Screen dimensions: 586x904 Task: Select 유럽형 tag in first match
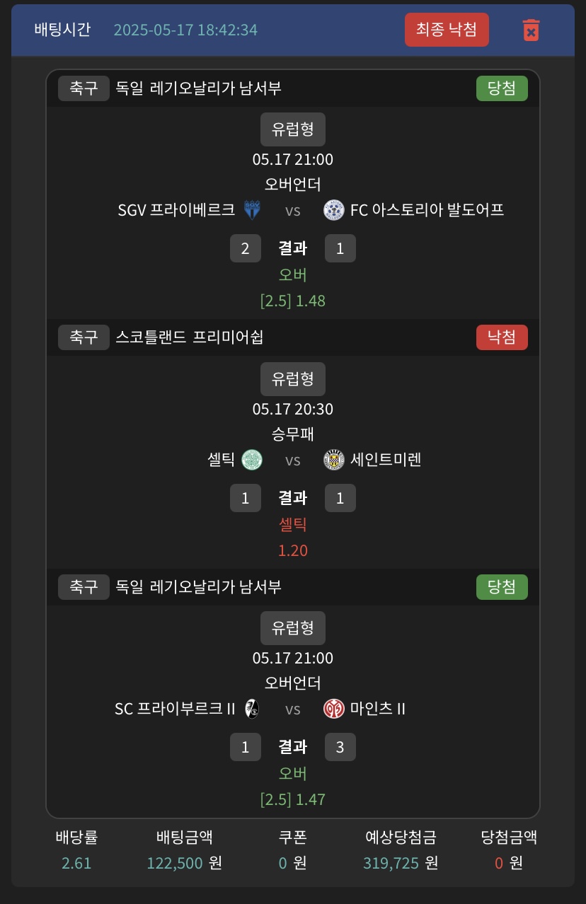point(293,129)
